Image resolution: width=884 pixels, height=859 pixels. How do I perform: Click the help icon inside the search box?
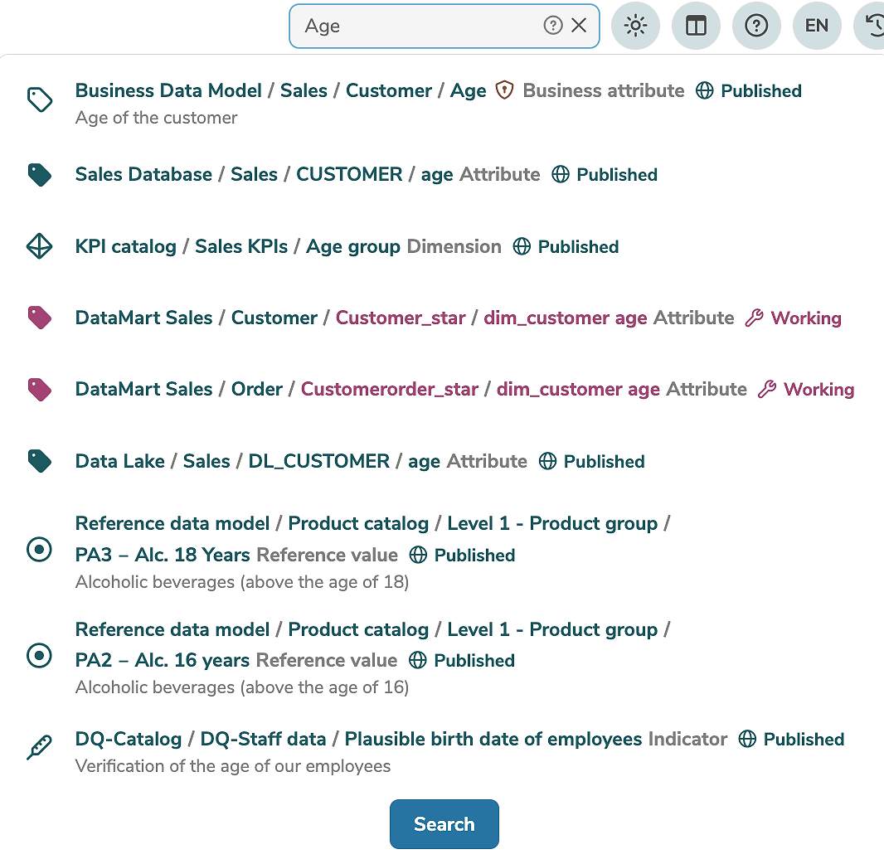[552, 26]
